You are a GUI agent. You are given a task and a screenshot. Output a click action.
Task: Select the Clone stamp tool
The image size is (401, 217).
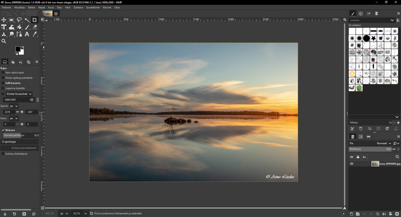[4, 34]
